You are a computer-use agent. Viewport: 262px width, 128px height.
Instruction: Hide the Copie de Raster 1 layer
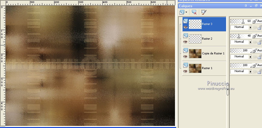185,57
